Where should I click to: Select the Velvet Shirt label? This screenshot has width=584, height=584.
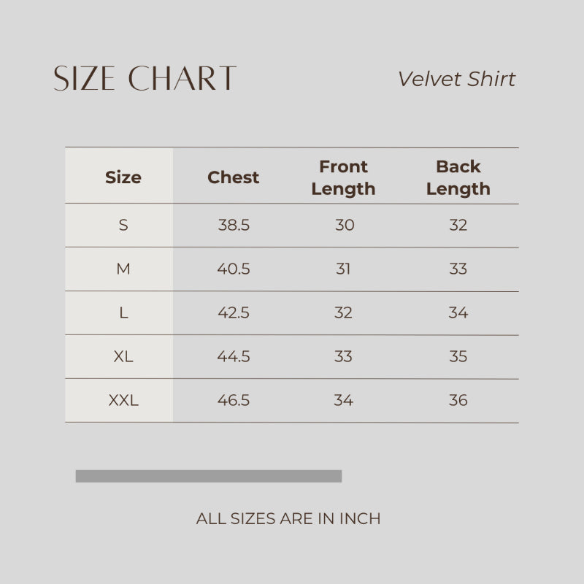[456, 79]
